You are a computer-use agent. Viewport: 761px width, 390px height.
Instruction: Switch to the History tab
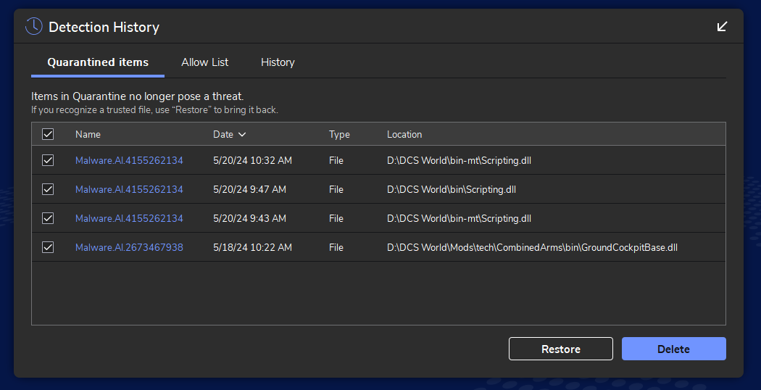coord(278,62)
